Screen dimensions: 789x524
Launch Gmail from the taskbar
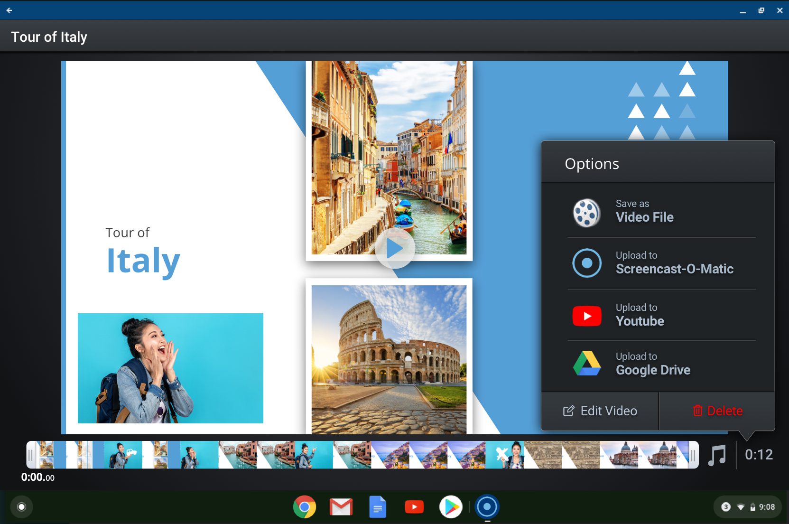341,506
